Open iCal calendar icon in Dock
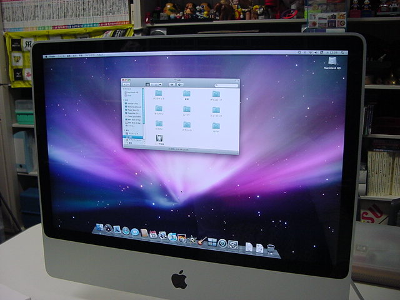 [153, 234]
